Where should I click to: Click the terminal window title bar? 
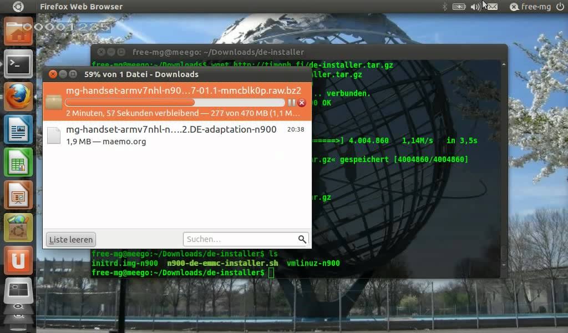(x=299, y=52)
